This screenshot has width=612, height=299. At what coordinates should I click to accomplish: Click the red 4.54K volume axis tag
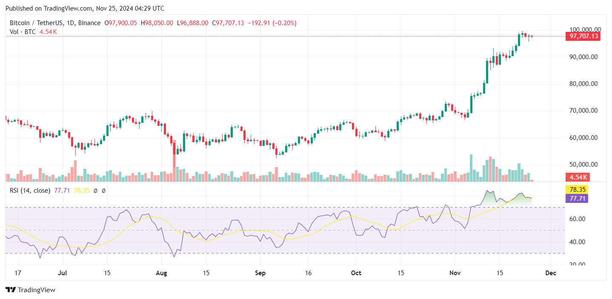point(576,177)
